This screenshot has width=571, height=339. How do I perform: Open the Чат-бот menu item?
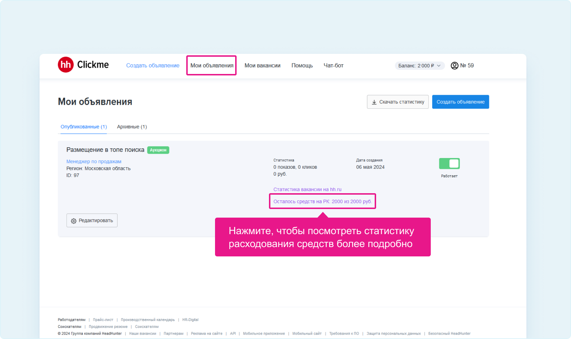(x=334, y=65)
